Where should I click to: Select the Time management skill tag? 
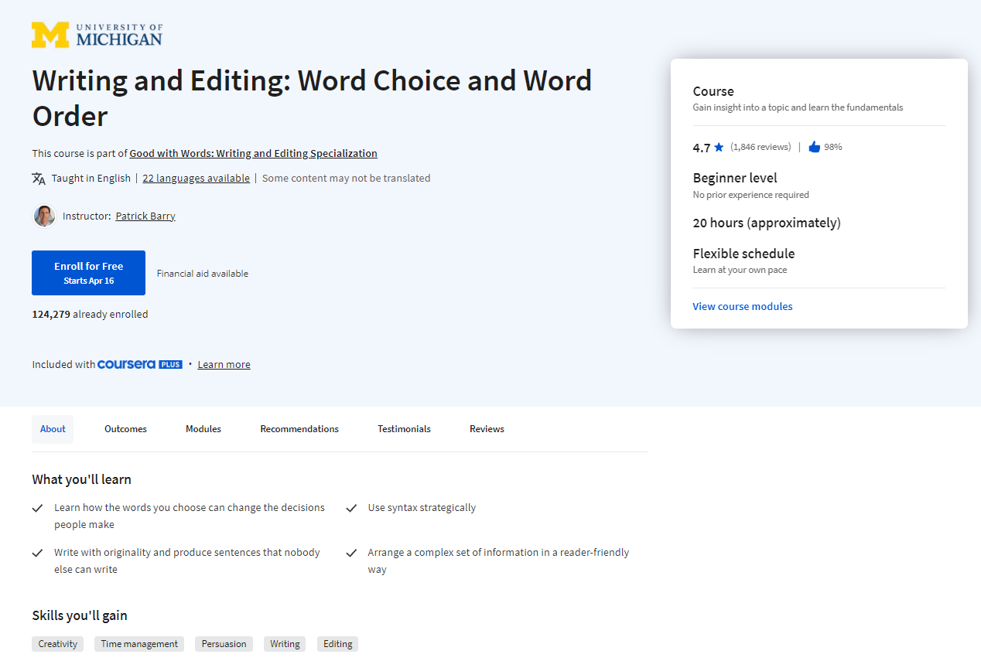(139, 644)
